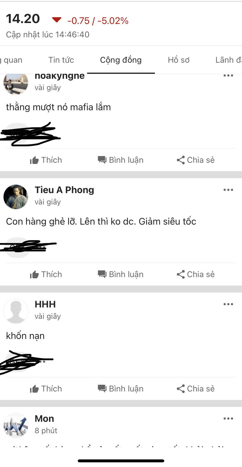Like the HHH post saying khốn nạn
The height and width of the screenshot is (467, 242).
46,389
